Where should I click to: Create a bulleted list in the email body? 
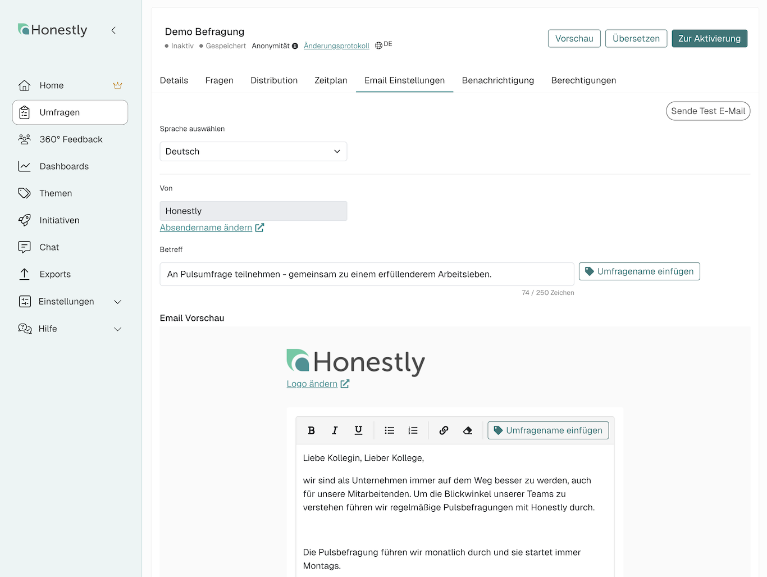(389, 430)
